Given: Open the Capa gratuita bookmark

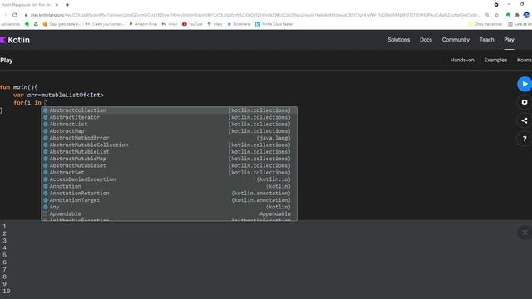Looking at the screenshot, I should tap(62, 24).
